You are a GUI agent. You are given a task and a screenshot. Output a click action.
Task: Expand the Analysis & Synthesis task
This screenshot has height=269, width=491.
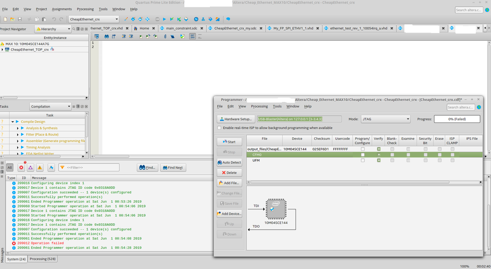pyautogui.click(x=18, y=128)
